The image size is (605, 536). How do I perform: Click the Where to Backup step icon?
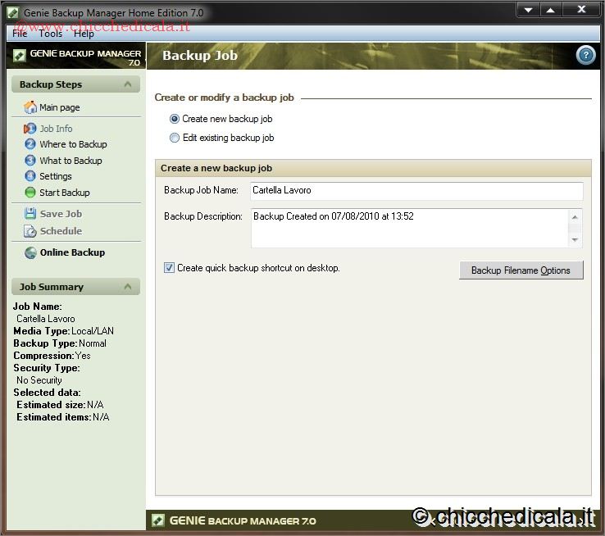click(30, 144)
